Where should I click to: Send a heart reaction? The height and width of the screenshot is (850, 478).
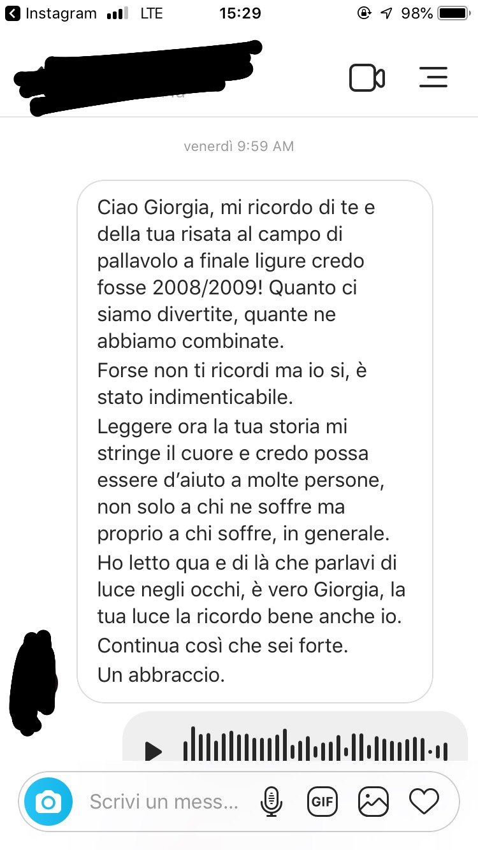pyautogui.click(x=424, y=802)
